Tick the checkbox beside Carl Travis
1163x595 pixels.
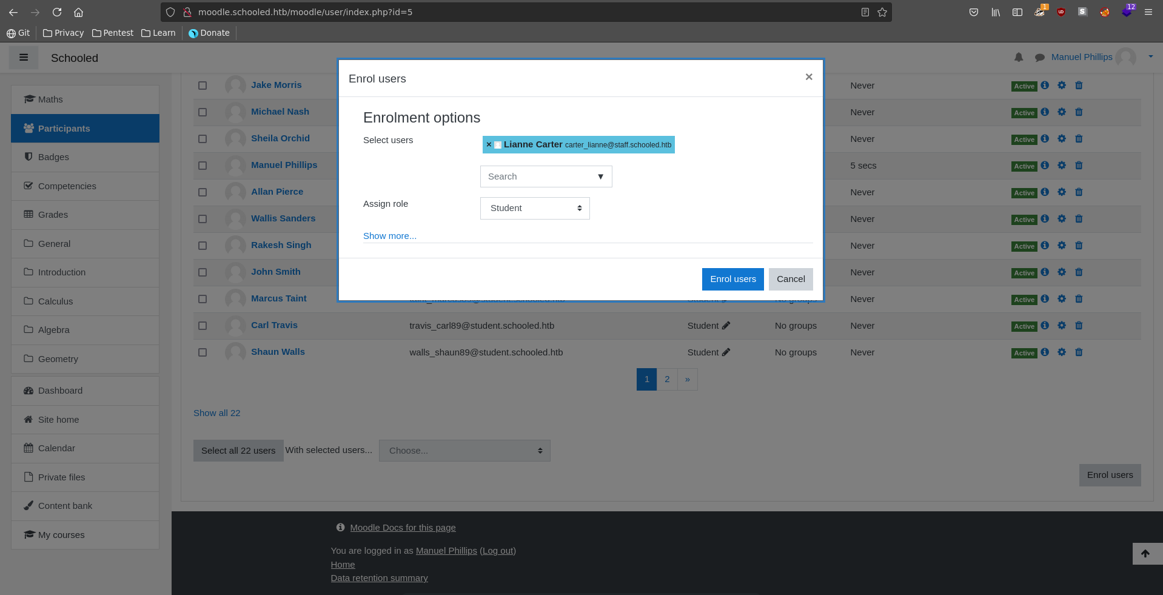coord(203,326)
